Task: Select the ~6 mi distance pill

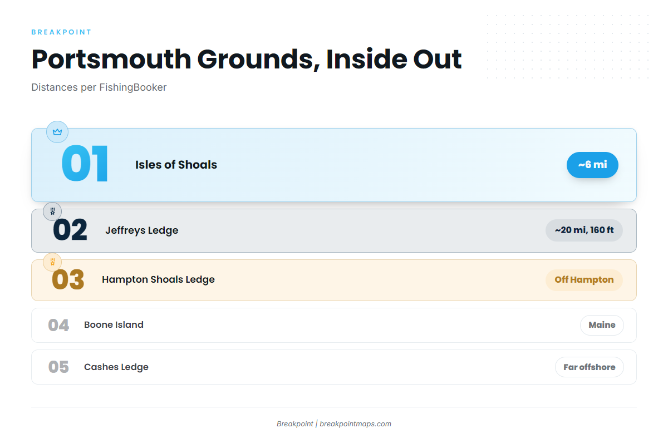Action: click(592, 165)
